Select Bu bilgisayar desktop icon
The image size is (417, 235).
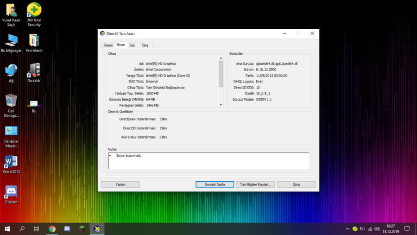coord(11,43)
